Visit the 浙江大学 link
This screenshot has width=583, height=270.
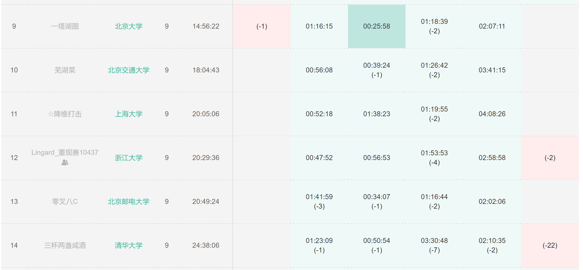128,158
